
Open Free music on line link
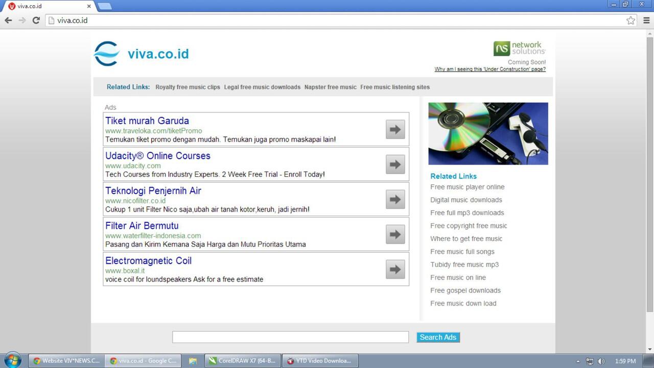tap(458, 278)
